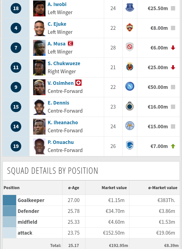Click the Villarreal club crest

click(130, 67)
